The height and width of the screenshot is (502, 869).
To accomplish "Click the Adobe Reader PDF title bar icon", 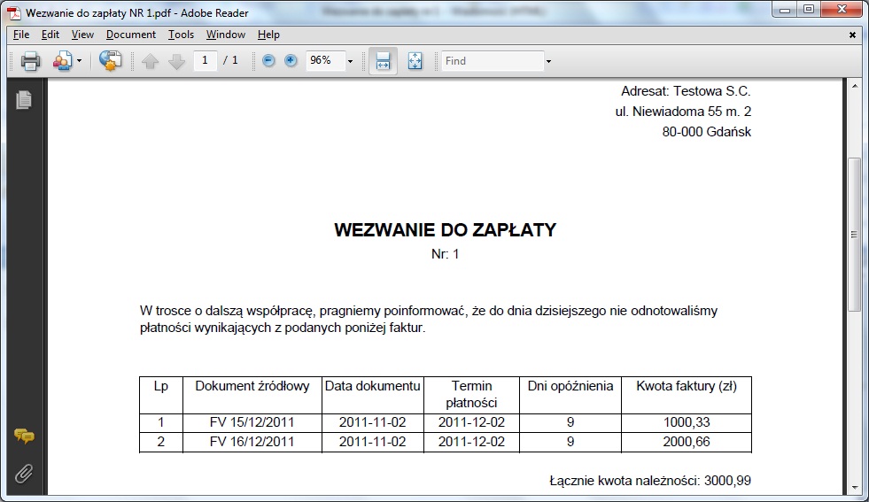I will click(14, 12).
